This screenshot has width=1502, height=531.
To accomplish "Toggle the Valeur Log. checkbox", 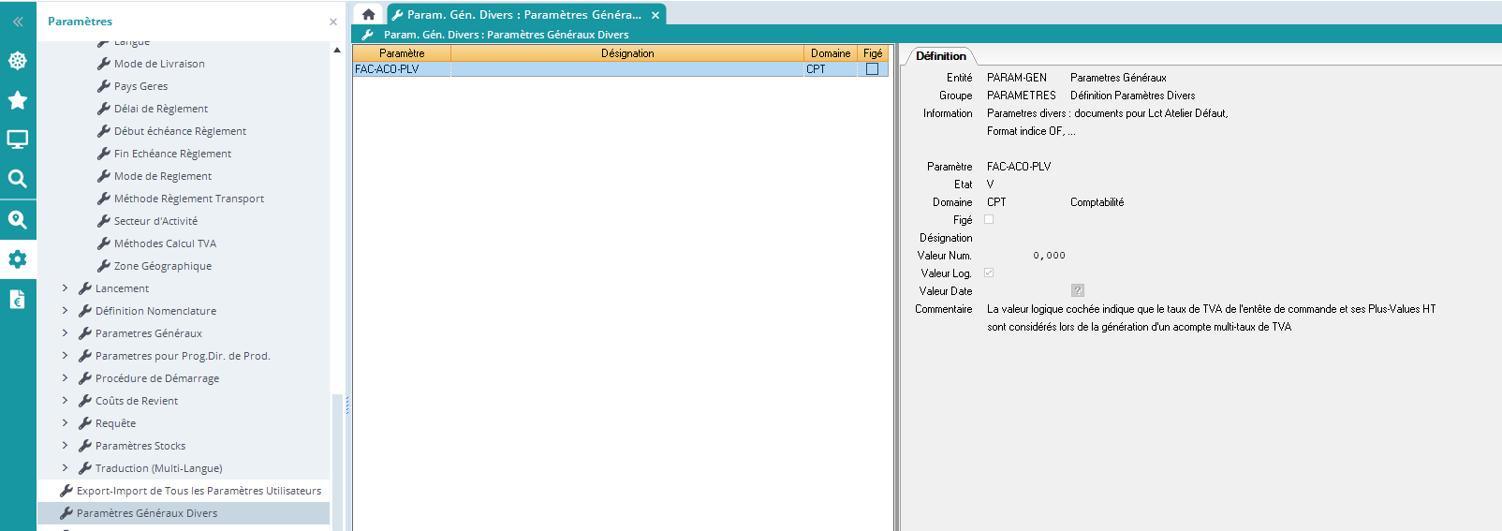I will 989,273.
